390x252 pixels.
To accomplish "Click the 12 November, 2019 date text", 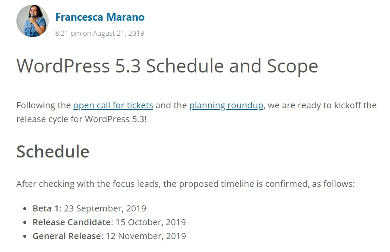I will (x=146, y=236).
